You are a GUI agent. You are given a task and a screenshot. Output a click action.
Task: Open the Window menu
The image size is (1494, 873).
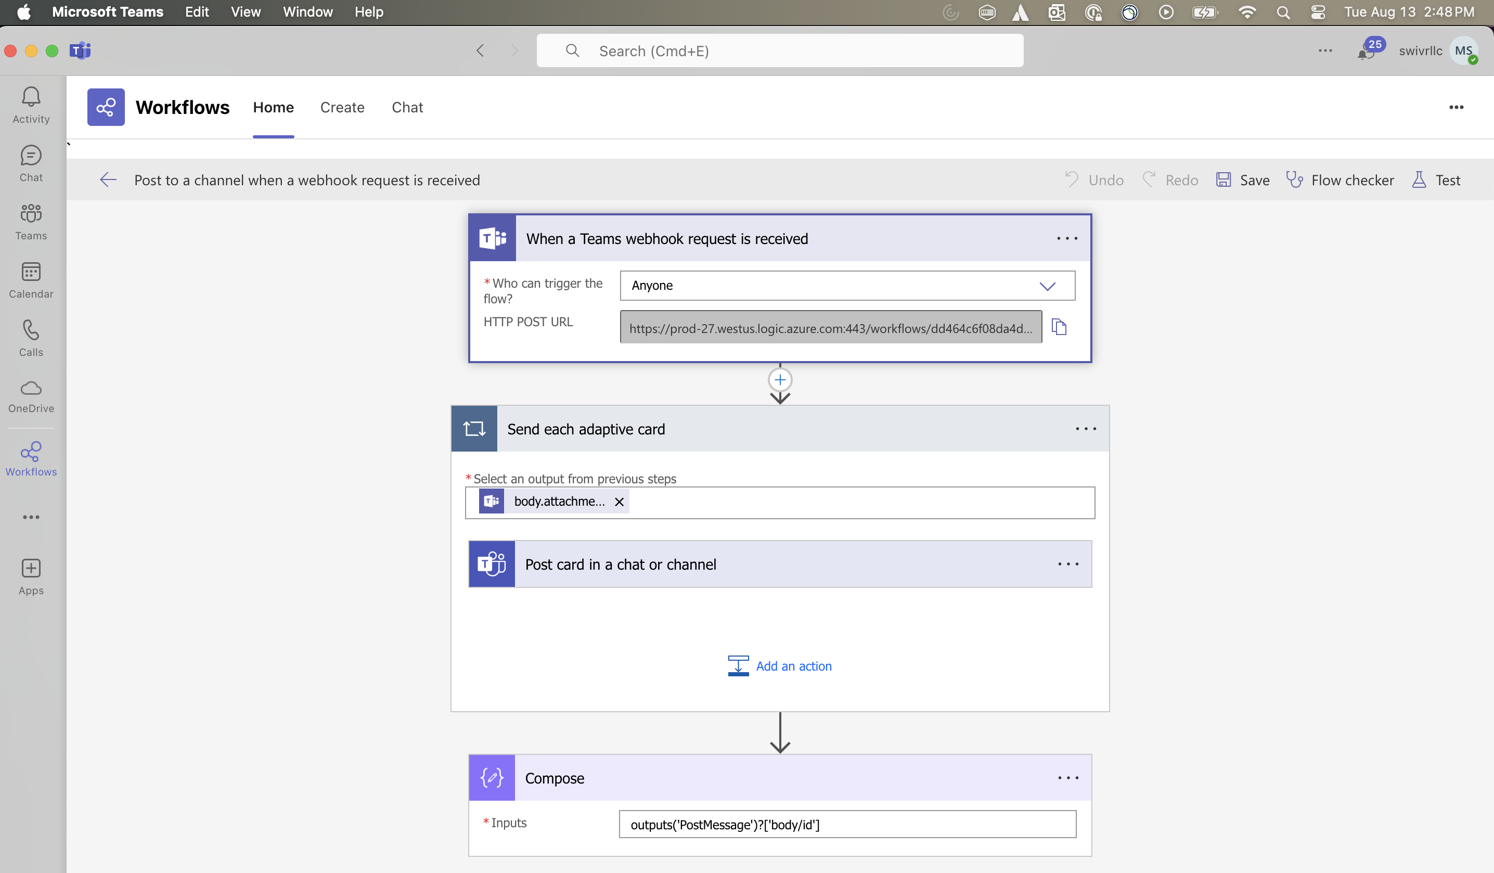pos(307,12)
